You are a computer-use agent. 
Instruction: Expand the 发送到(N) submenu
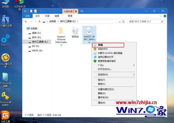[114, 75]
